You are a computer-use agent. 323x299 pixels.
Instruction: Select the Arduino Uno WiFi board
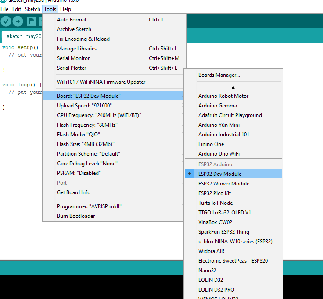click(x=233, y=154)
